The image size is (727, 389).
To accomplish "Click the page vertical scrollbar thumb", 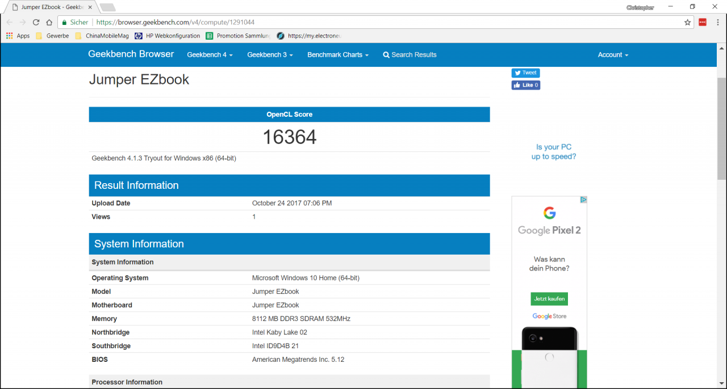I will (722, 128).
